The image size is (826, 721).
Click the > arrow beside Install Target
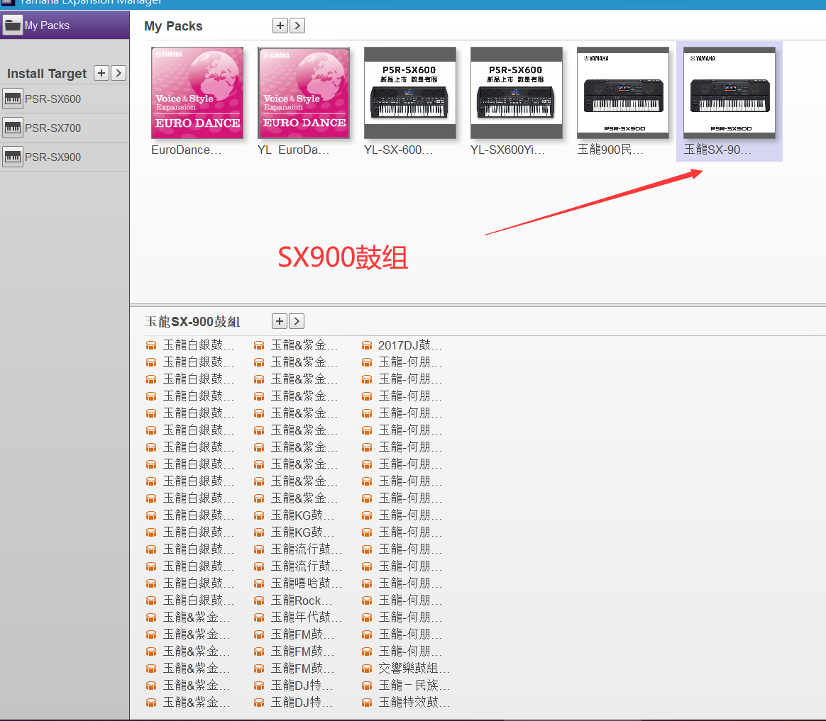(x=119, y=72)
